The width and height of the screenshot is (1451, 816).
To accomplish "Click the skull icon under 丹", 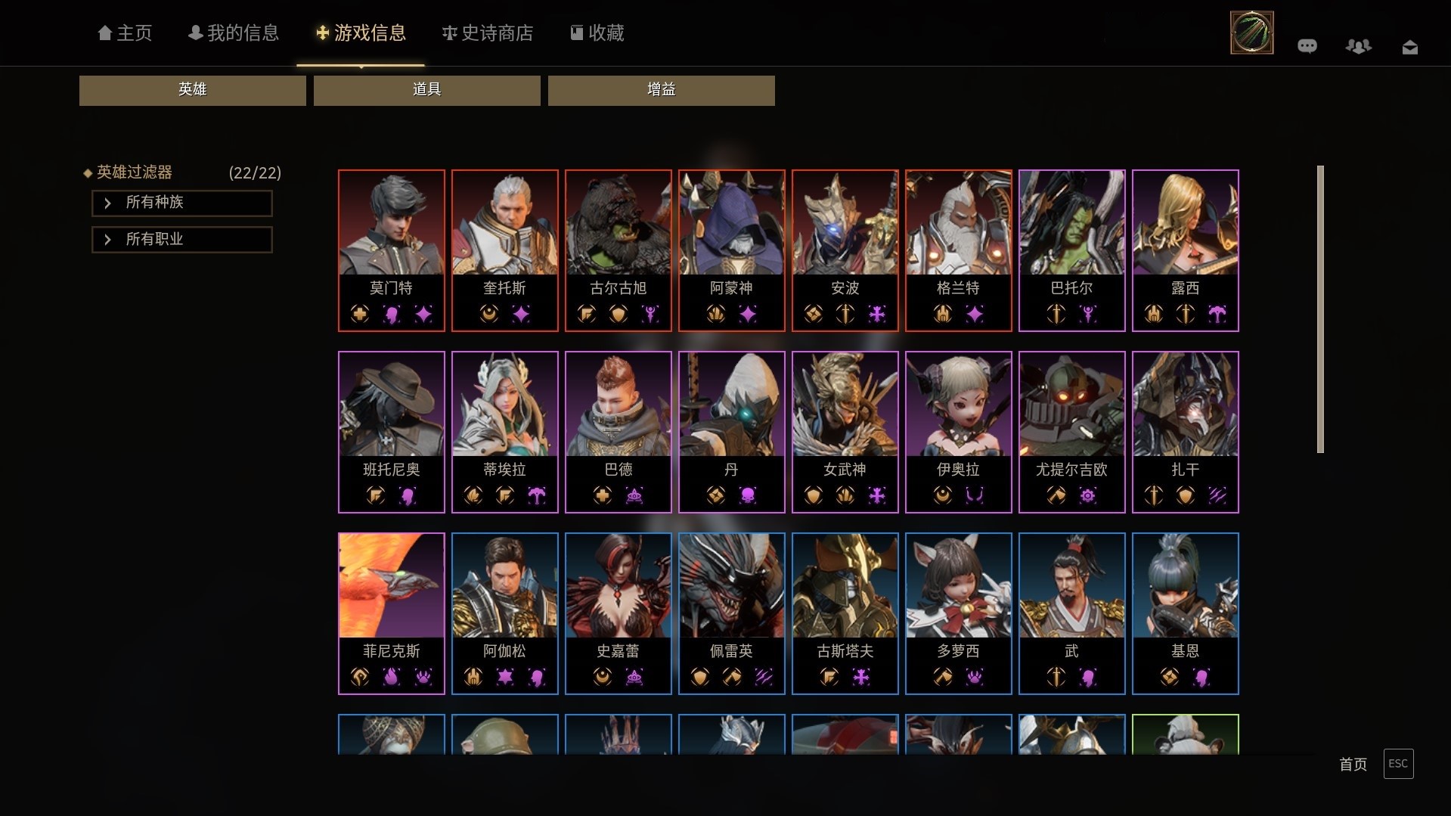I will coord(747,495).
